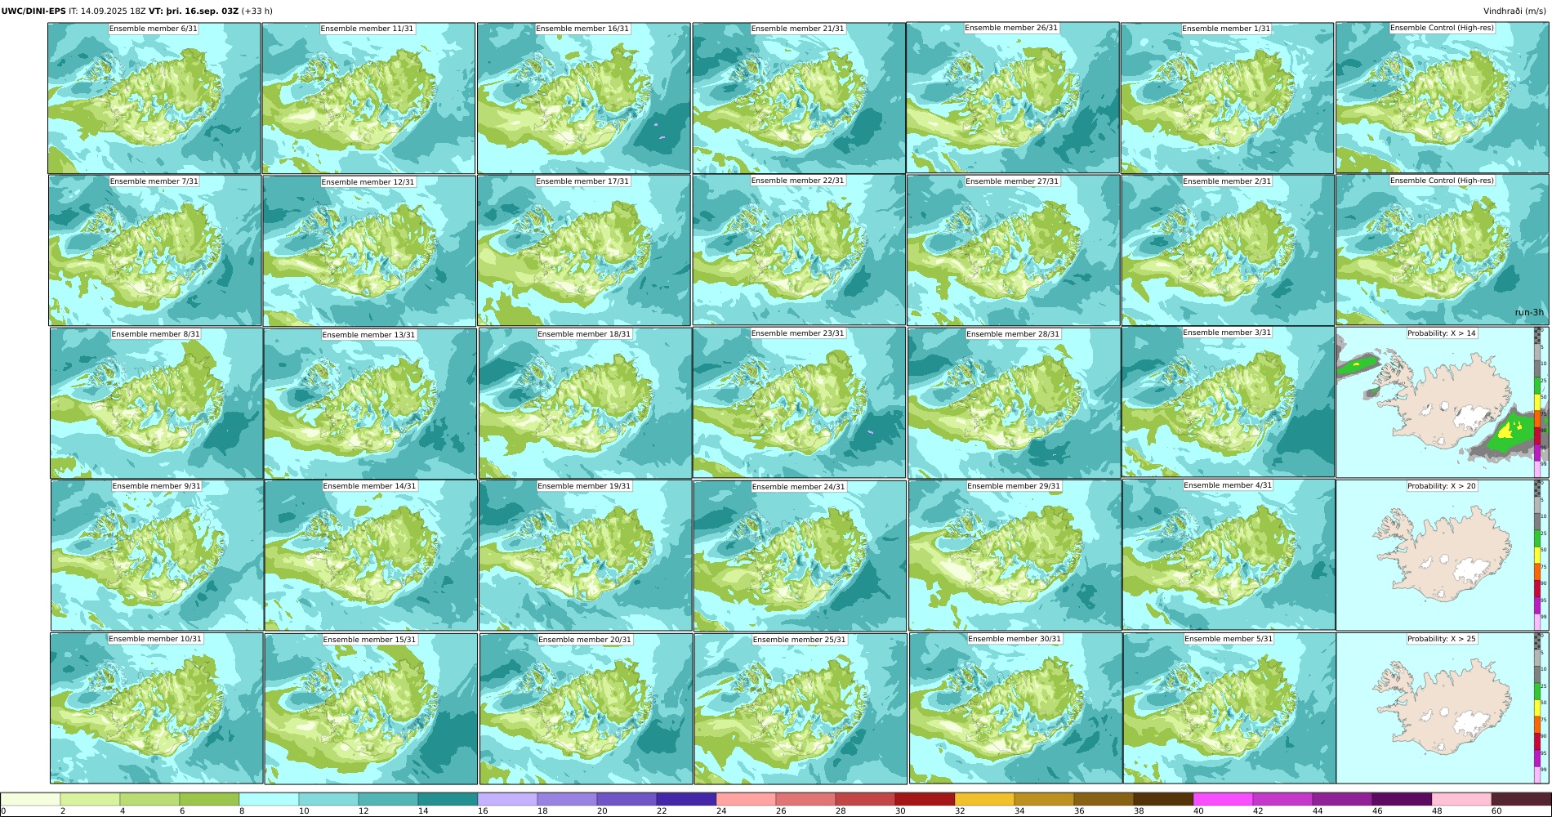Select the Ensemble member 3/31 map
The image size is (1552, 817).
(x=1228, y=402)
